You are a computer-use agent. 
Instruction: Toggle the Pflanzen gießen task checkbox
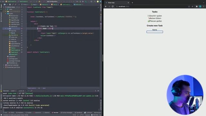click(x=149, y=21)
